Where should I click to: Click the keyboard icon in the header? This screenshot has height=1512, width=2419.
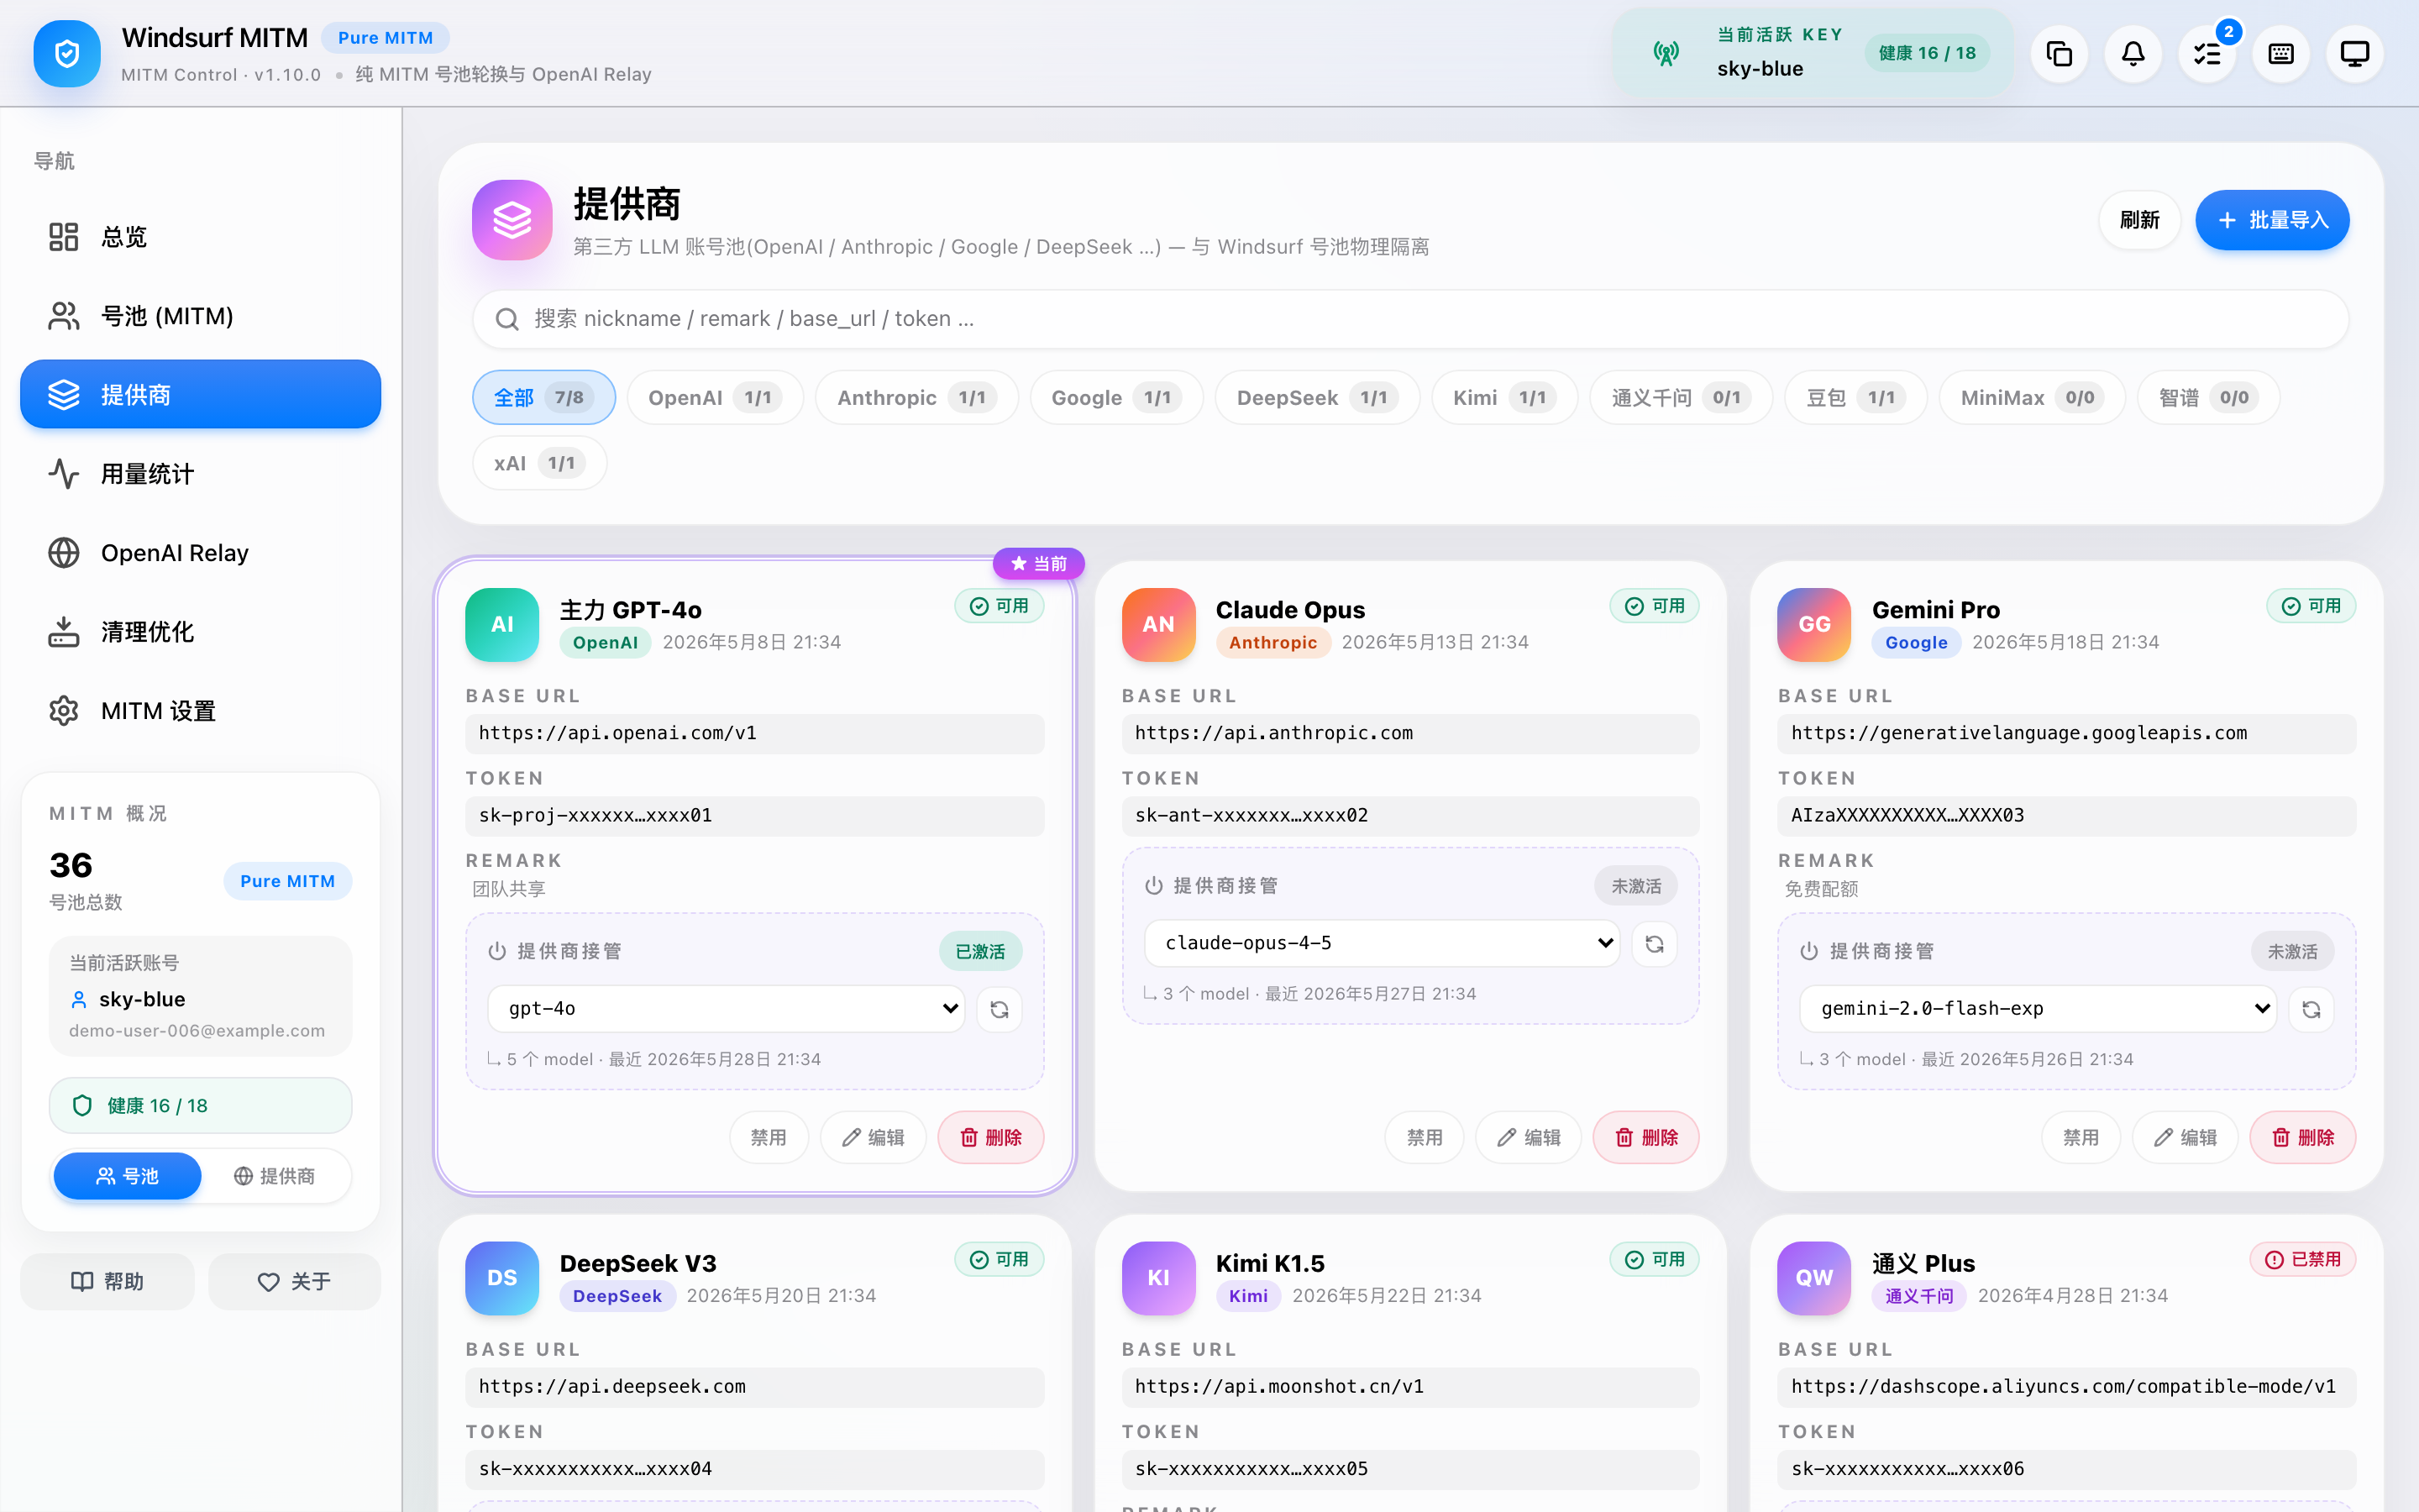2281,54
